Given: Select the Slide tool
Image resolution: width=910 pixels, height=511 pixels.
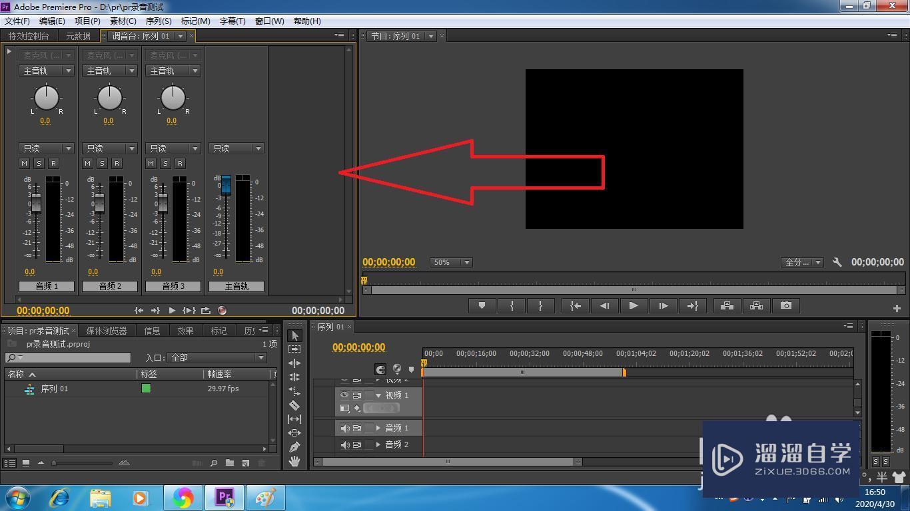Looking at the screenshot, I should click(x=294, y=433).
